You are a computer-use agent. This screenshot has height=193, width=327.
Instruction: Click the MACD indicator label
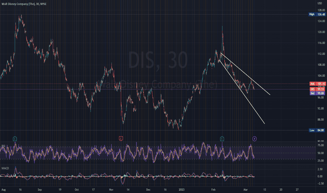(5, 168)
